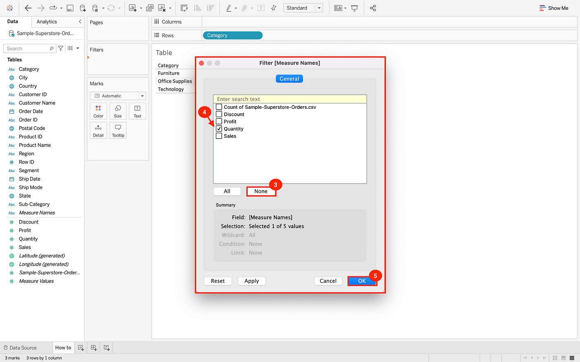Open the Data Source tab
The image size is (580, 362).
(20, 348)
